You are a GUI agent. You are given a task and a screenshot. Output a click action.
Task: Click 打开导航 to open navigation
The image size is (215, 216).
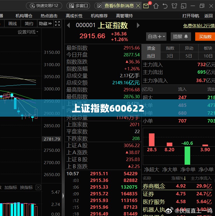(x=191, y=16)
